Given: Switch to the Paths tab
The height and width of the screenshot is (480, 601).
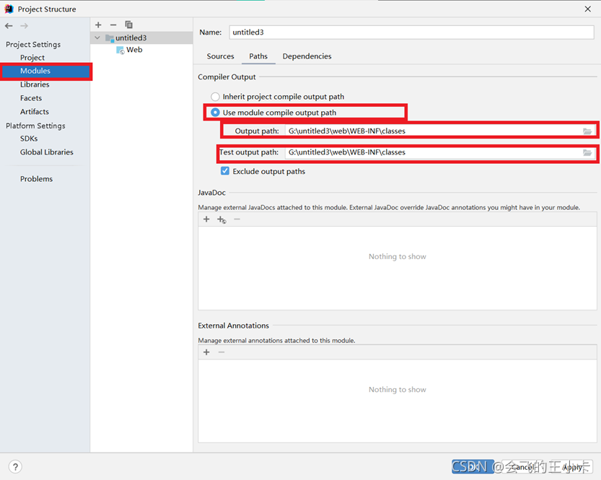Looking at the screenshot, I should point(258,56).
